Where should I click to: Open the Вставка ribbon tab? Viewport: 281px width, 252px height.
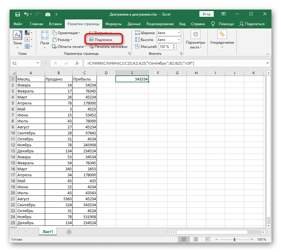(x=55, y=24)
